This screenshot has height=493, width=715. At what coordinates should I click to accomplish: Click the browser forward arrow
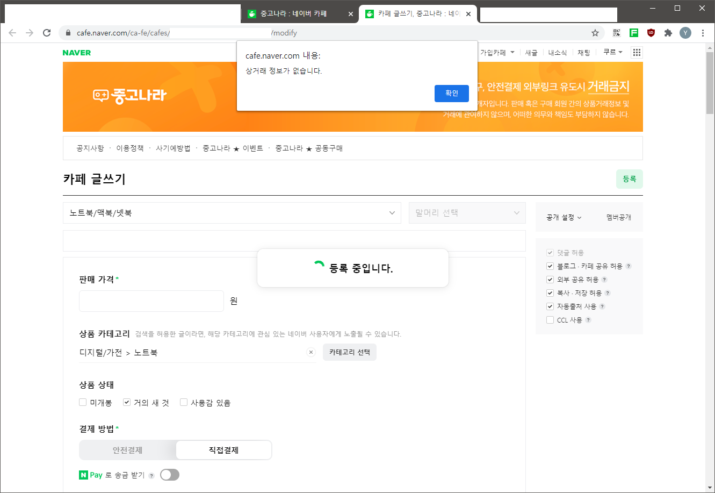(30, 33)
